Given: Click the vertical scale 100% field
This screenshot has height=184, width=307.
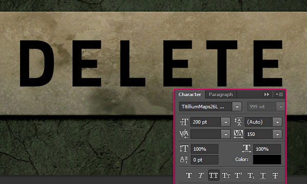Looking at the screenshot, I should pyautogui.click(x=204, y=149).
